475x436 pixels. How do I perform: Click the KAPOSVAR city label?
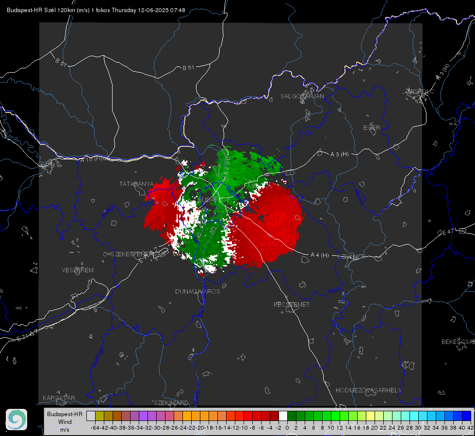point(59,398)
